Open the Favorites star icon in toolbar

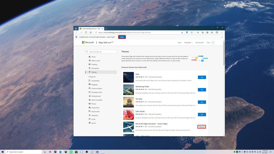(198, 32)
